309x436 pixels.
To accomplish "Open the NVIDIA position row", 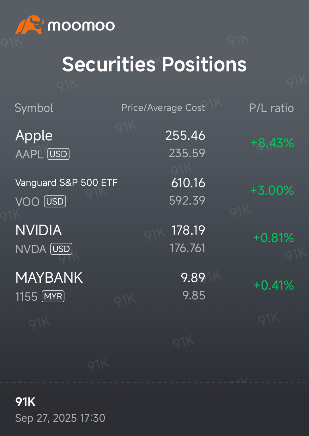I will (x=39, y=230).
